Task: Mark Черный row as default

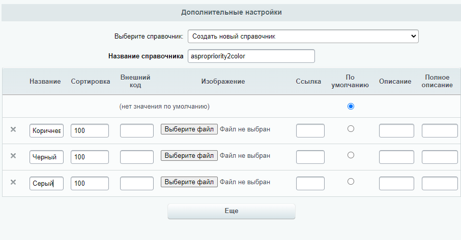Action: coord(351,155)
